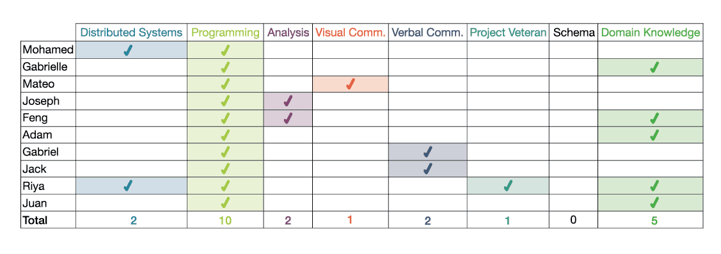Select the Project Veteran column header
The image size is (721, 254).
(508, 33)
